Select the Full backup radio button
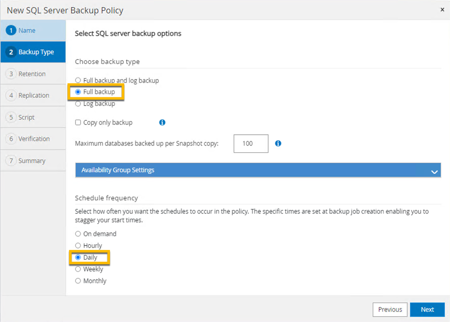Screen dimensions: 450x322 click(78, 92)
